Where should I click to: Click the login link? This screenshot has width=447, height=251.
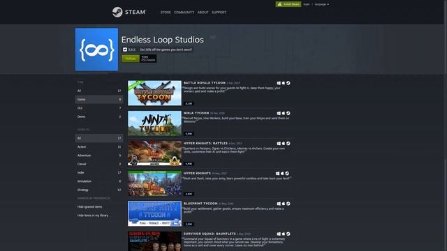[x=307, y=4]
